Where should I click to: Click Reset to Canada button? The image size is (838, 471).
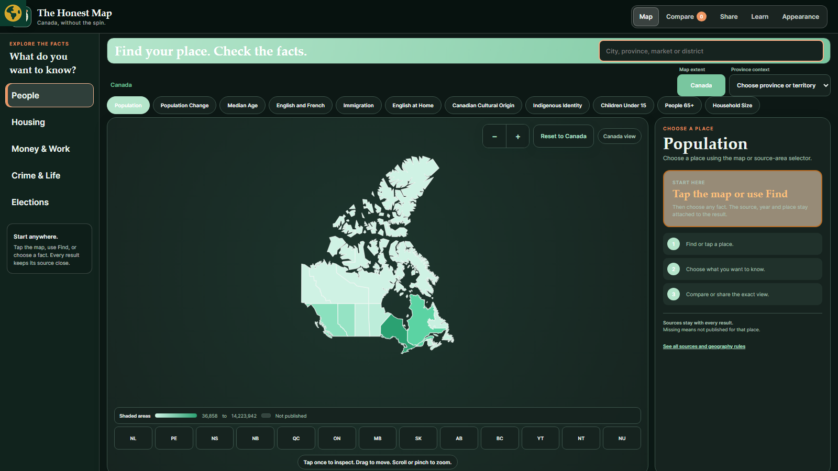[x=564, y=136]
